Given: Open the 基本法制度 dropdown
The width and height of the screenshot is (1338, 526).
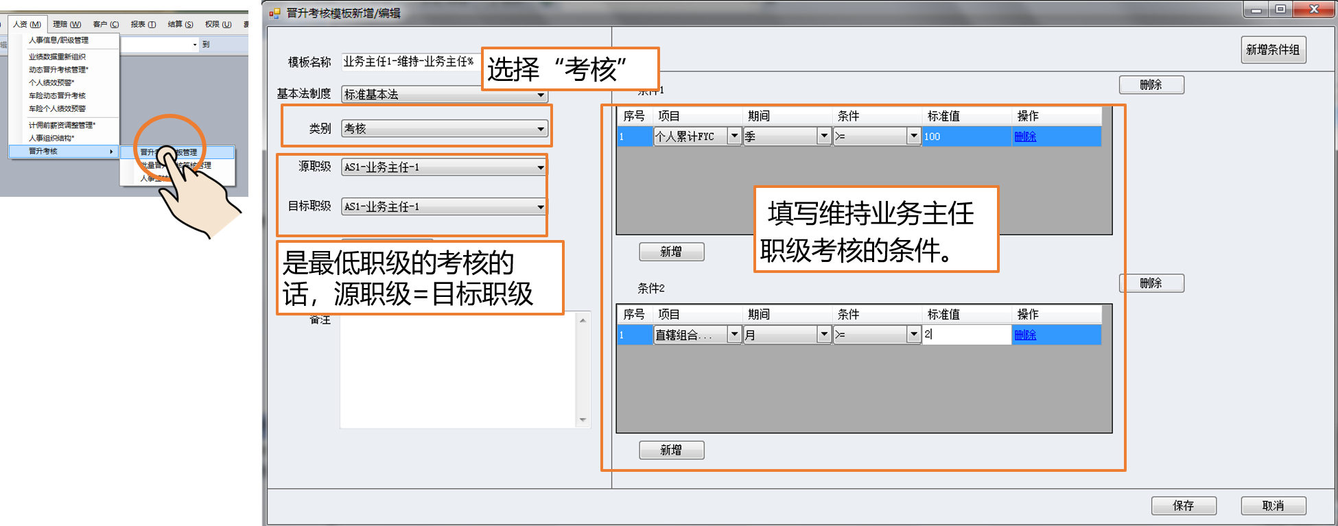Looking at the screenshot, I should (541, 95).
